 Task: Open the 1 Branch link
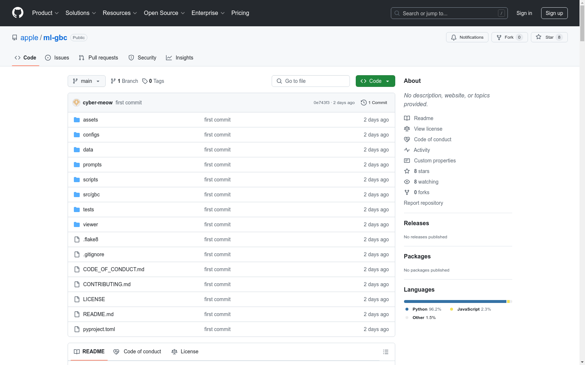point(124,81)
